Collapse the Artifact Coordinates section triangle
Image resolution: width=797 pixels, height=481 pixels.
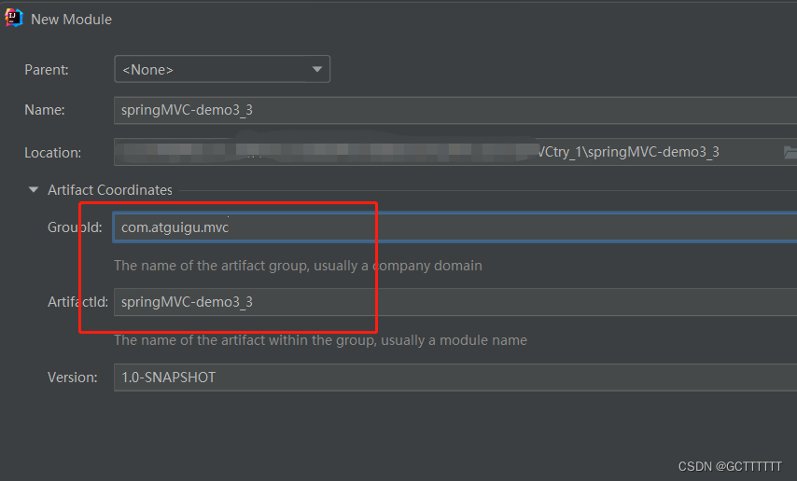pos(34,190)
